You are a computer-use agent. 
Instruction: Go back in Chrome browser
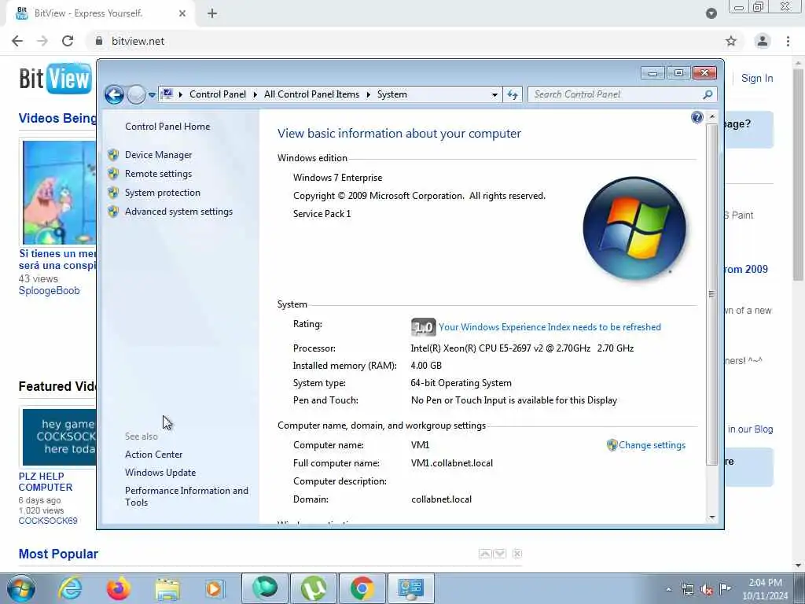pyautogui.click(x=17, y=41)
